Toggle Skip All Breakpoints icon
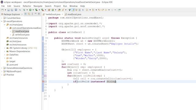Viewport: 196px width, 110px height. coord(20,10)
